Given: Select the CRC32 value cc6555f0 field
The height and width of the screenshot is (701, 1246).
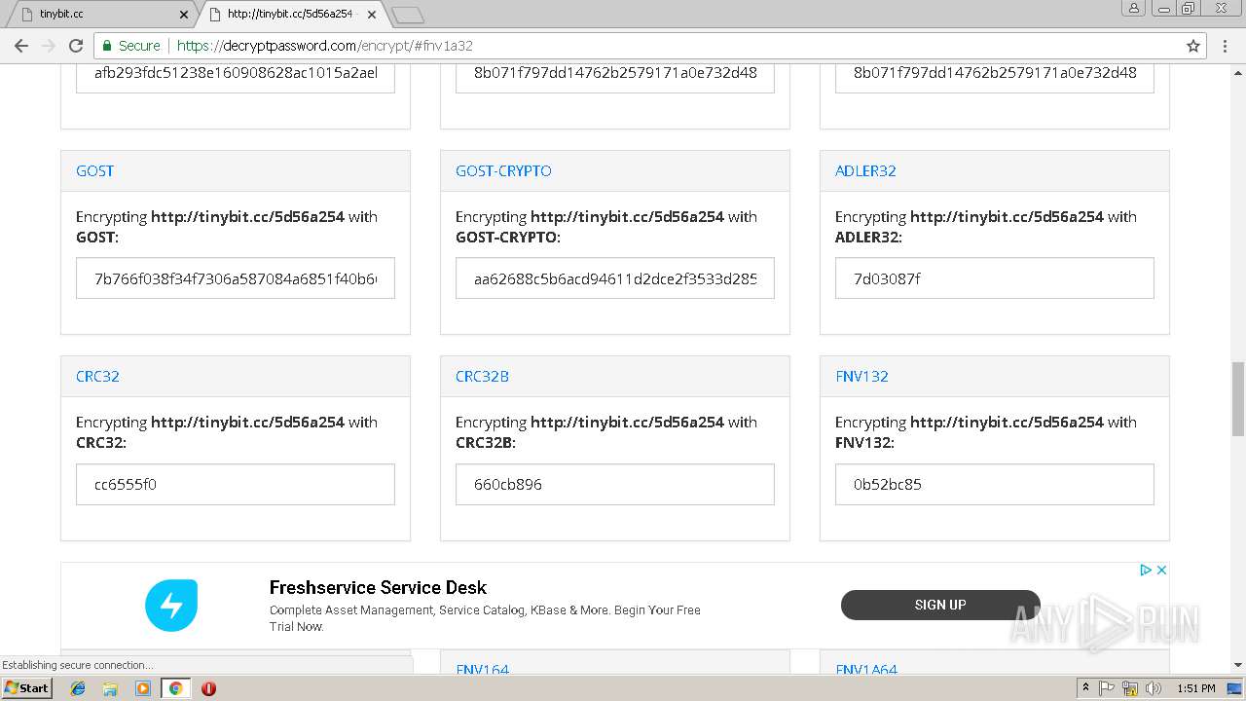Looking at the screenshot, I should pyautogui.click(x=236, y=484).
